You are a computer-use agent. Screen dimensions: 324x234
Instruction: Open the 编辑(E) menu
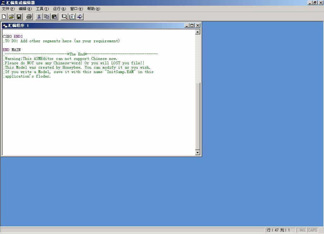pos(25,9)
